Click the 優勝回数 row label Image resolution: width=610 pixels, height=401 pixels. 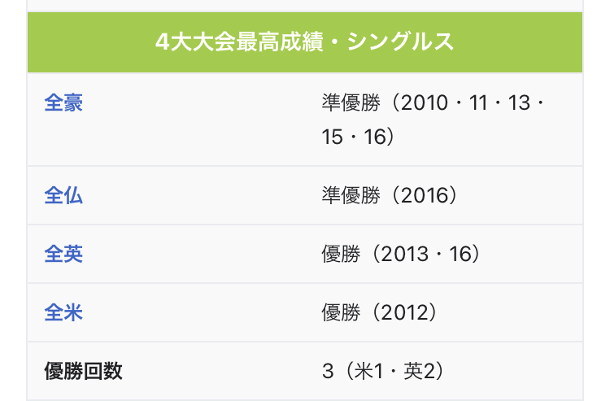pos(83,371)
